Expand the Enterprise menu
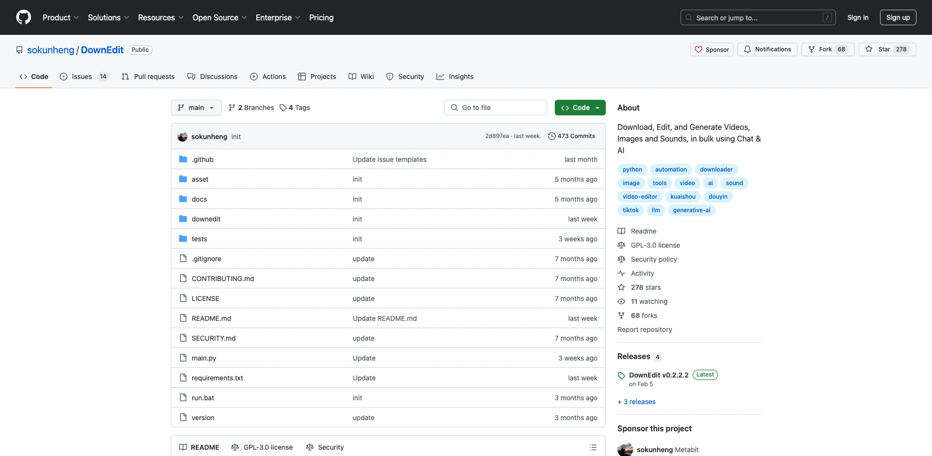 pos(278,17)
